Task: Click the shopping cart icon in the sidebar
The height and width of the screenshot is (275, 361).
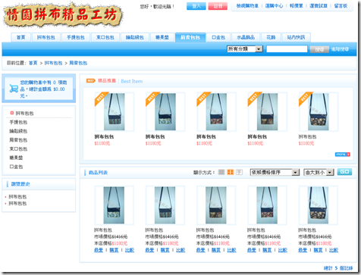Action: pyautogui.click(x=14, y=89)
